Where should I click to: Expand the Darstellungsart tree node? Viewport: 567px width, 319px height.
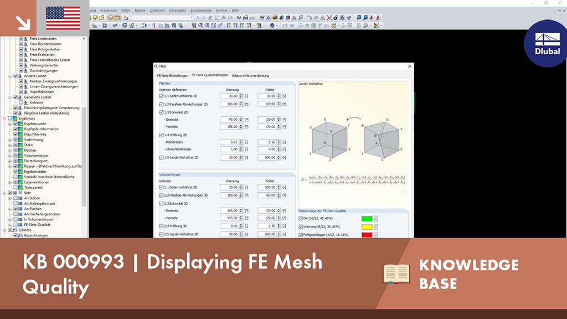(10, 161)
